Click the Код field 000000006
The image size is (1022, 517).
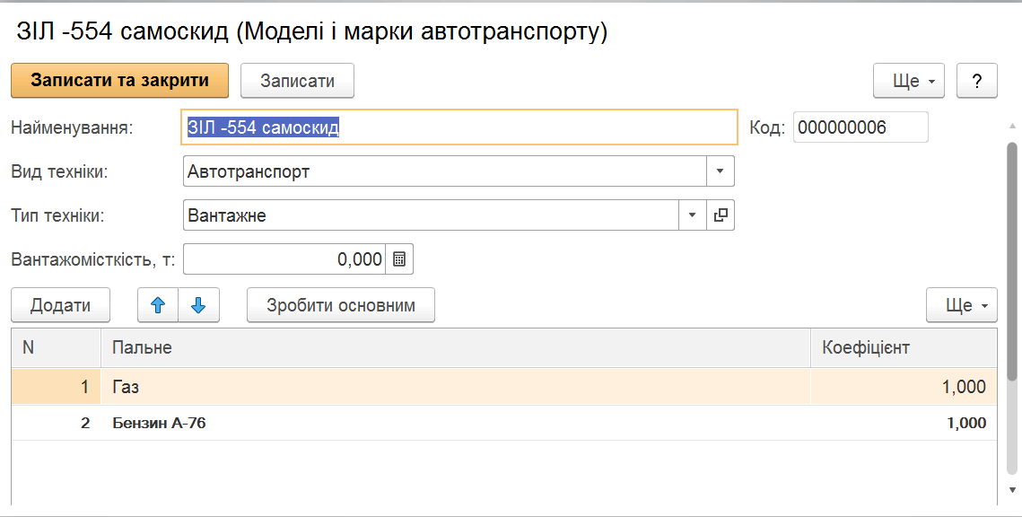coord(860,127)
